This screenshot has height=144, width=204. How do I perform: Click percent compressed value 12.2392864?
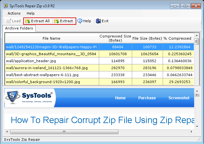click(180, 47)
